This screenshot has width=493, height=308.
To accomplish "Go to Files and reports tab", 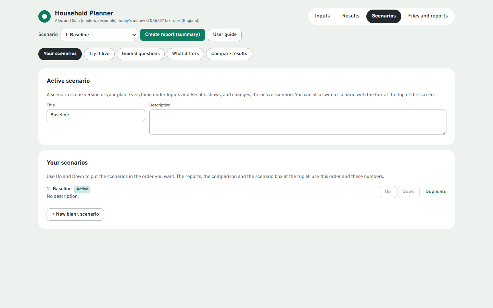I will (x=428, y=16).
